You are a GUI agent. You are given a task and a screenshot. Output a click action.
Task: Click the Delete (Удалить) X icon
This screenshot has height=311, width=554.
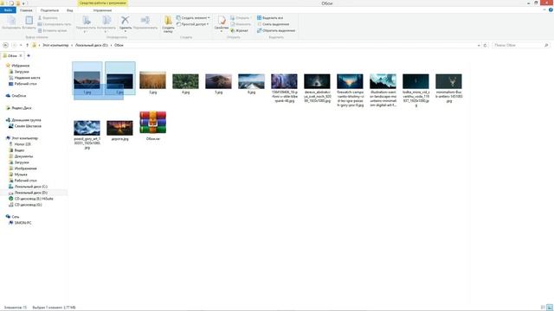[x=125, y=21]
